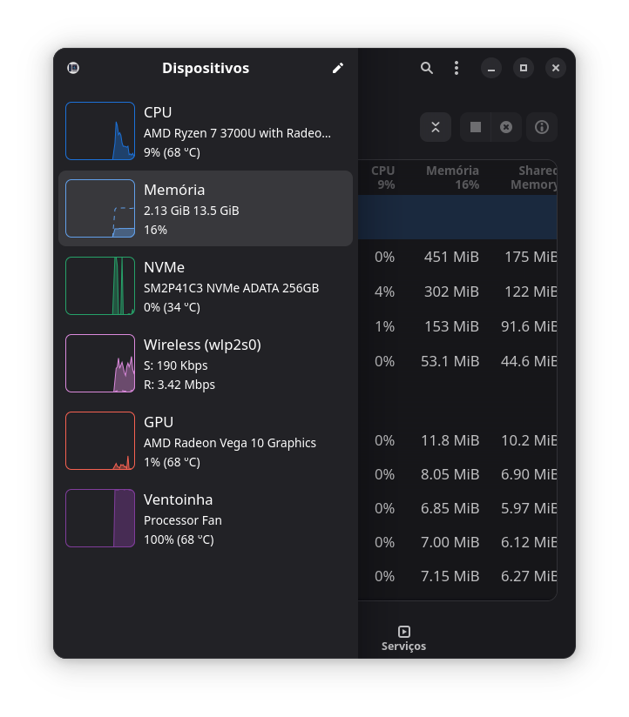Switch to the Serviços tab

tap(403, 638)
